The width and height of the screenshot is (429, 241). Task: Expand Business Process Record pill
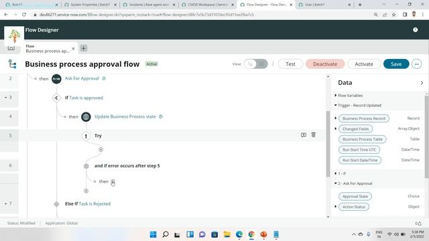[x=336, y=118]
